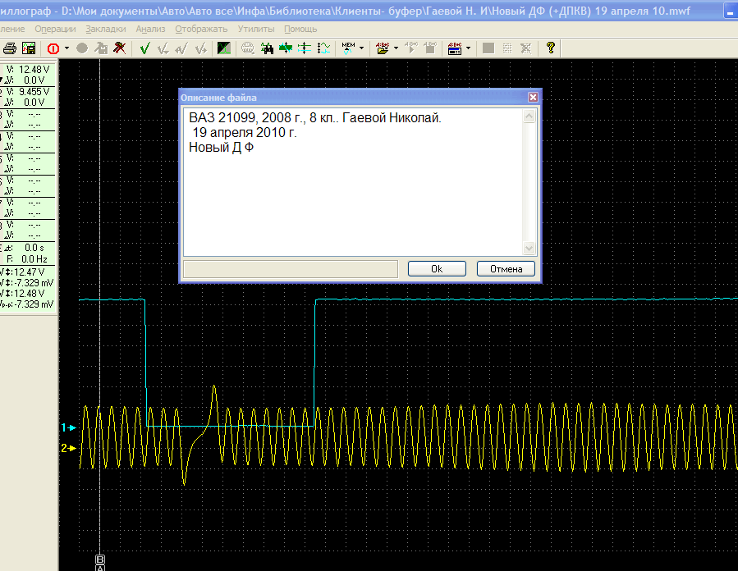This screenshot has height=571, width=738.
Task: Open the Отображать menu
Action: 201,30
